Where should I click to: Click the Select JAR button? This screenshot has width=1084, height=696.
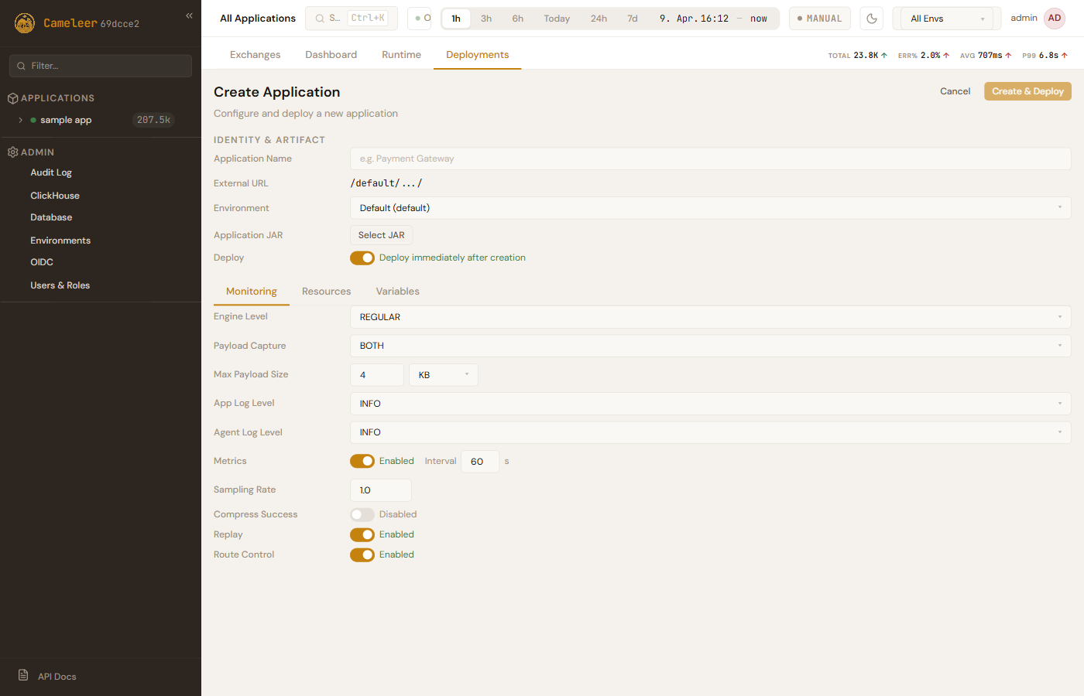click(x=381, y=235)
